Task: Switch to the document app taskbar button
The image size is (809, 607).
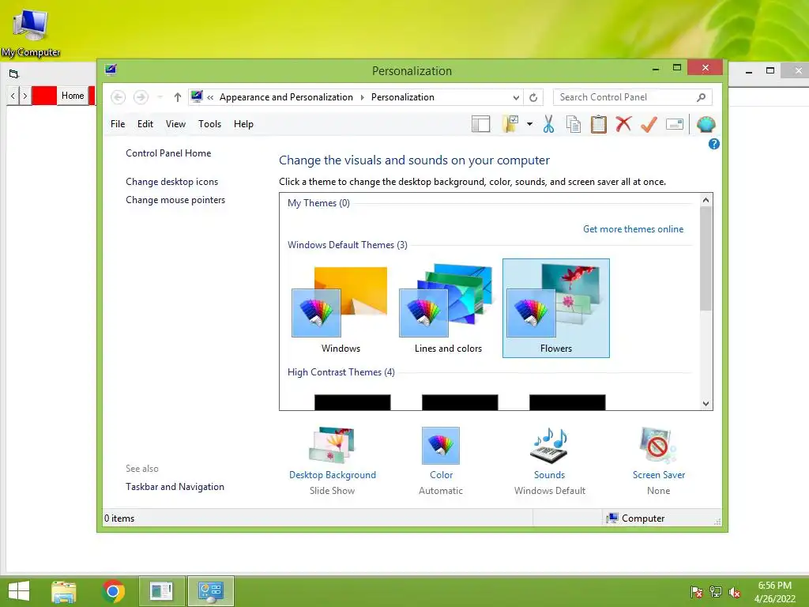Action: (x=161, y=591)
